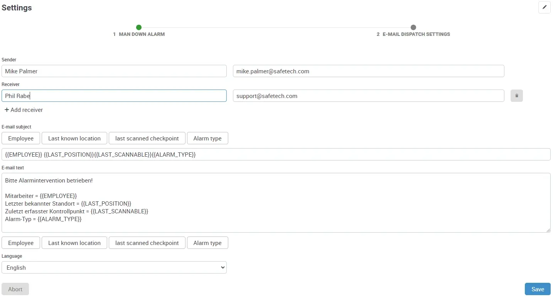
Task: Insert Alarm type placeholder into e-mail subject
Action: tap(207, 138)
